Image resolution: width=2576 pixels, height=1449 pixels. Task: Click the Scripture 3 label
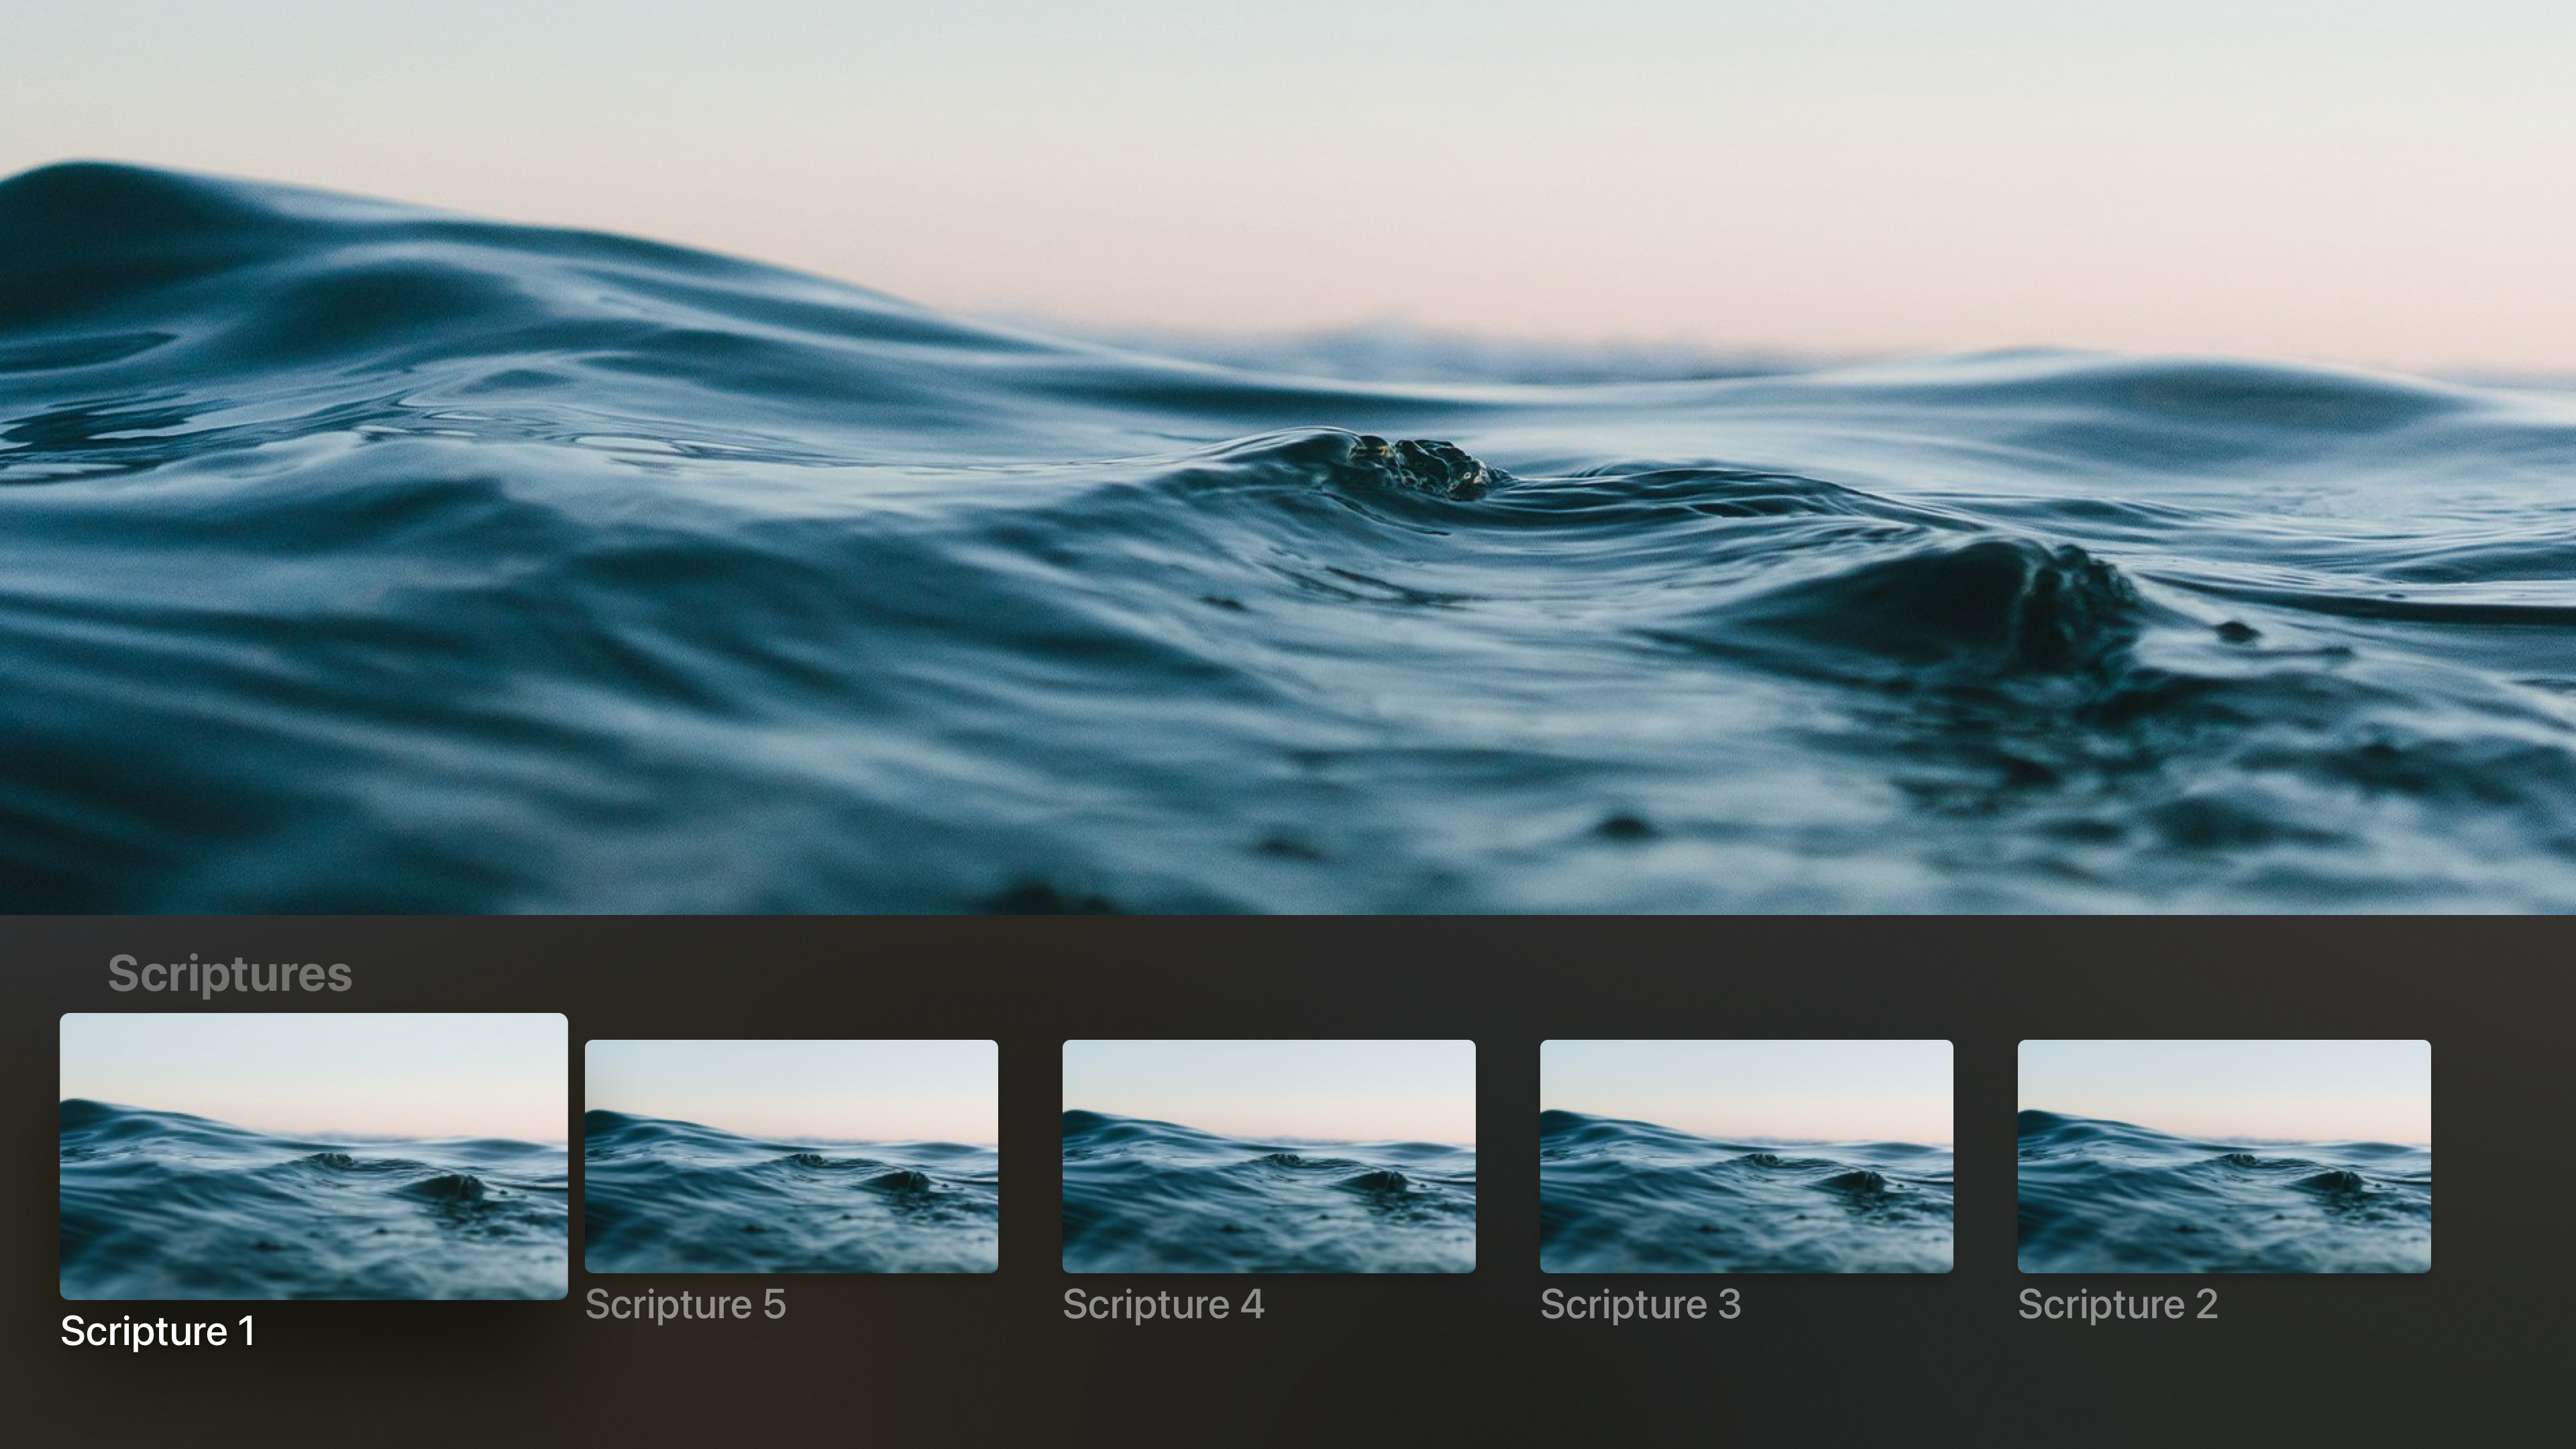tap(1641, 1304)
